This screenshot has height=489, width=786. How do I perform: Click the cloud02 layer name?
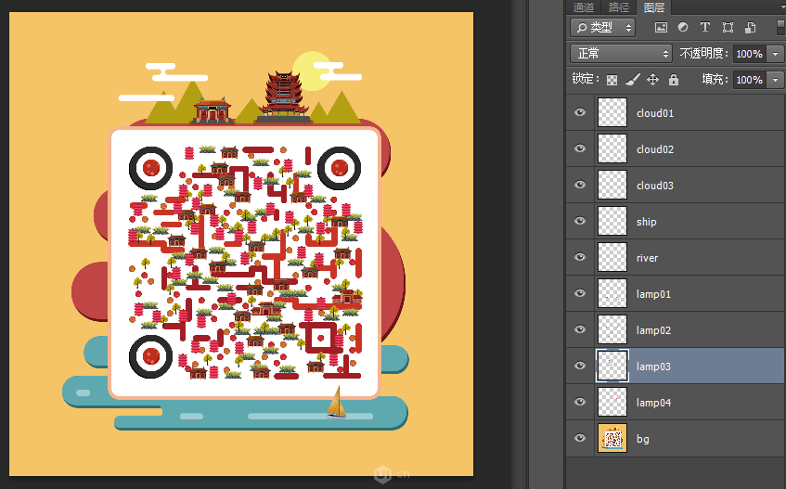(654, 149)
